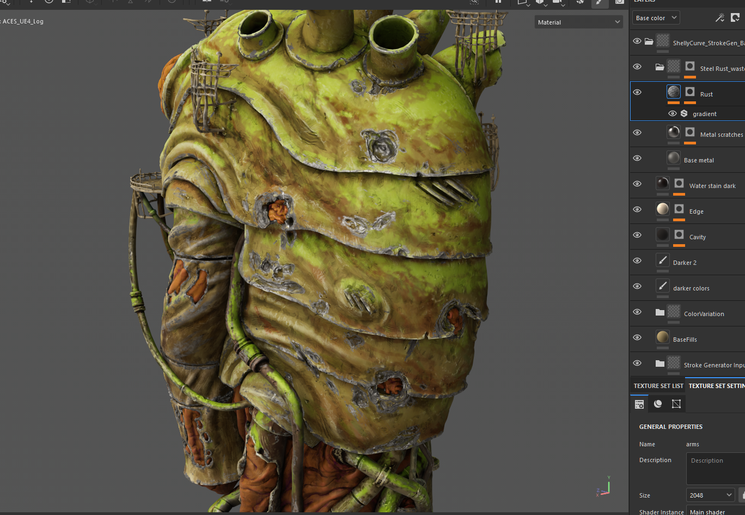Switch to the Texture Set List tab
Viewport: 745px width, 515px height.
[658, 385]
